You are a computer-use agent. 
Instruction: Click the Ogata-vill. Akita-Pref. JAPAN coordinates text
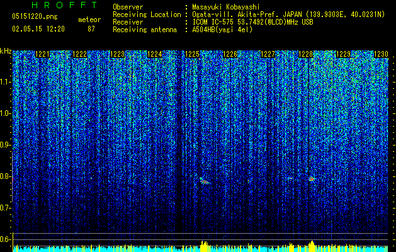point(288,14)
